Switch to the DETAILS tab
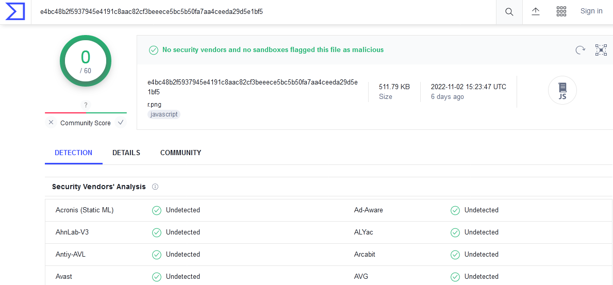Screen dimensions: 613x285 [126, 153]
